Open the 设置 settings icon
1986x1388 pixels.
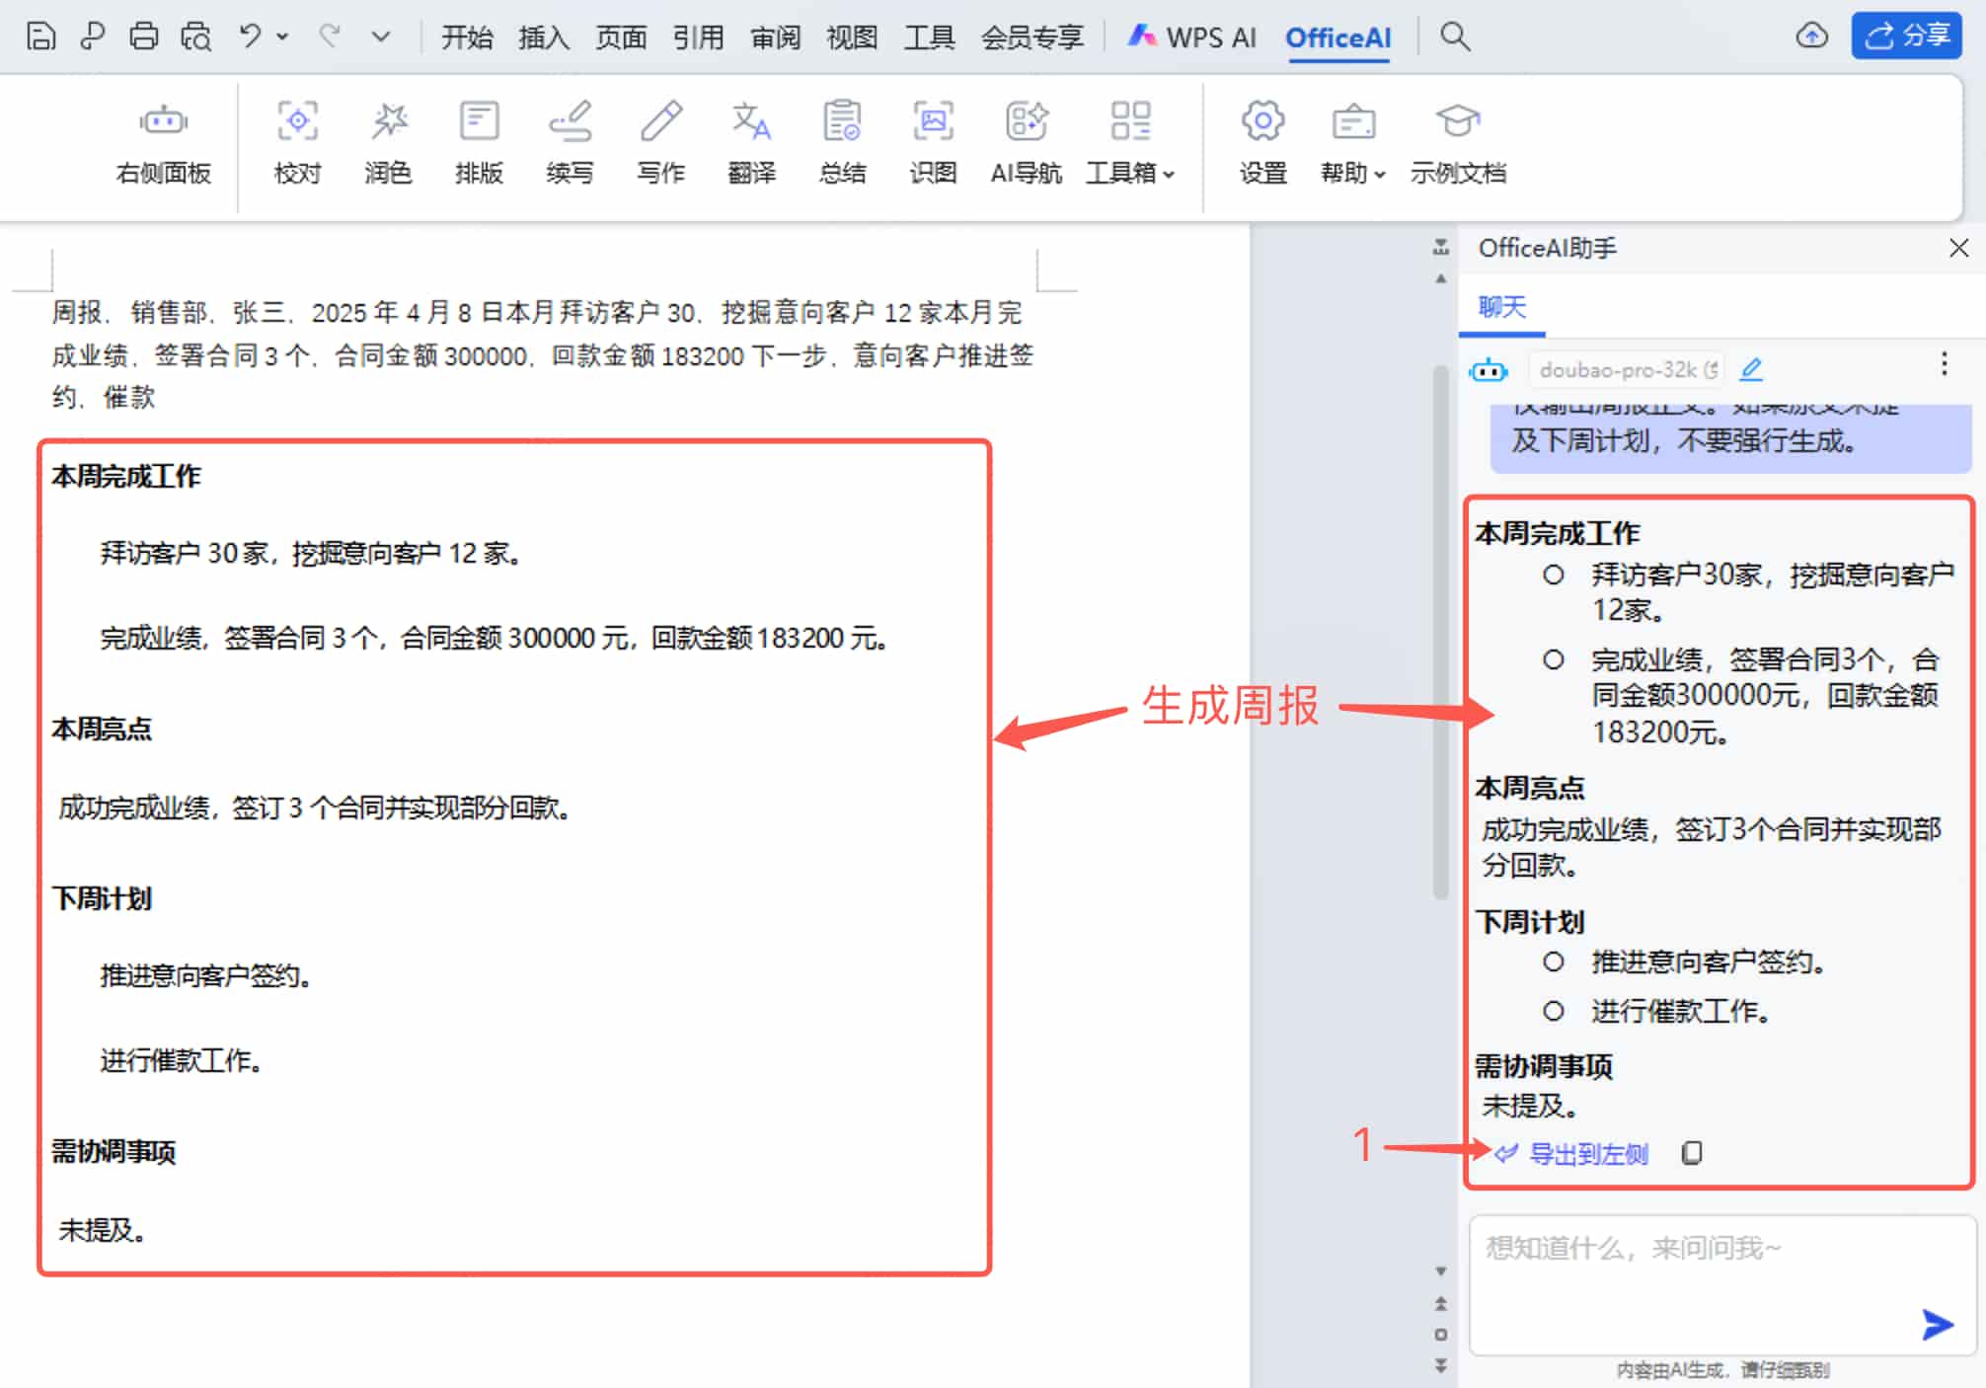click(x=1262, y=141)
